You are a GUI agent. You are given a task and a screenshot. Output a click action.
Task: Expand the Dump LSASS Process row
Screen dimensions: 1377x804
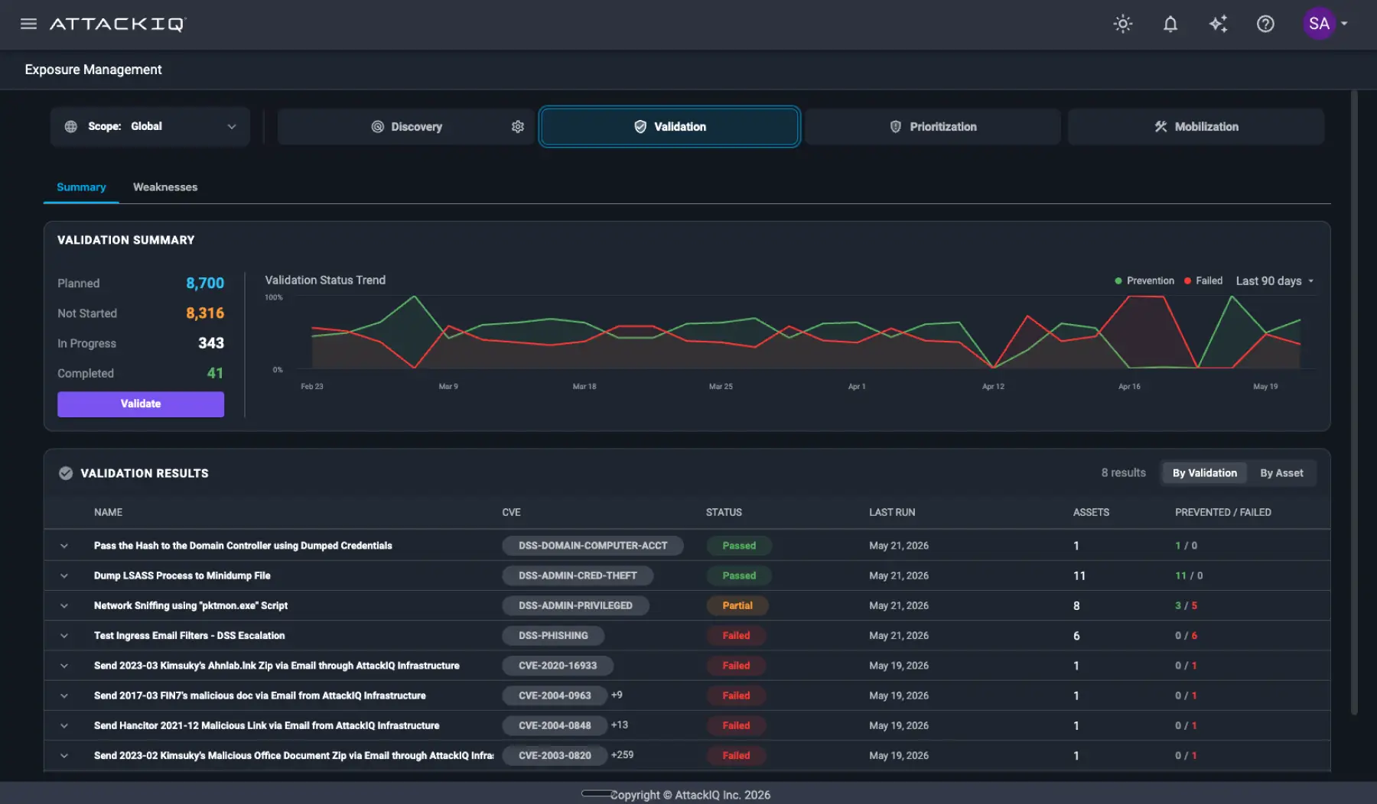[x=64, y=575]
